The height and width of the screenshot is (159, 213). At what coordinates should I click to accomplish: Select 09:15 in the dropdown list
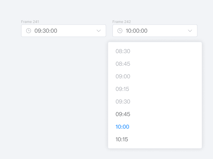123,89
